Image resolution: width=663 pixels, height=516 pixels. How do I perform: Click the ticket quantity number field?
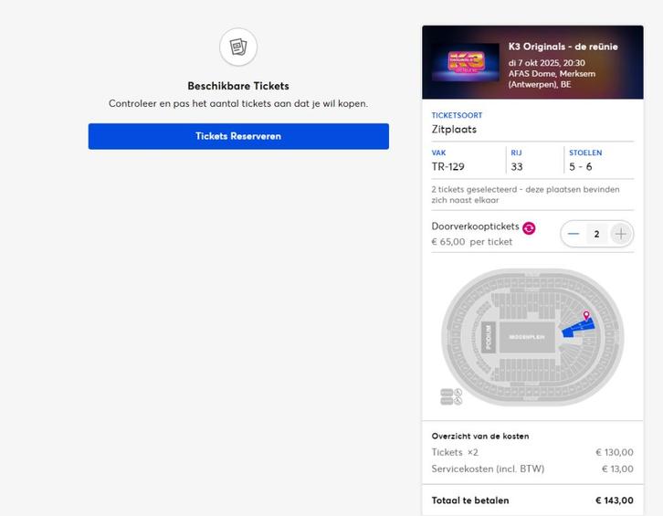[597, 234]
